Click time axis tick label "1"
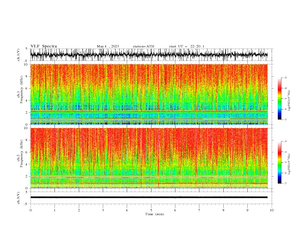 pos(54,210)
